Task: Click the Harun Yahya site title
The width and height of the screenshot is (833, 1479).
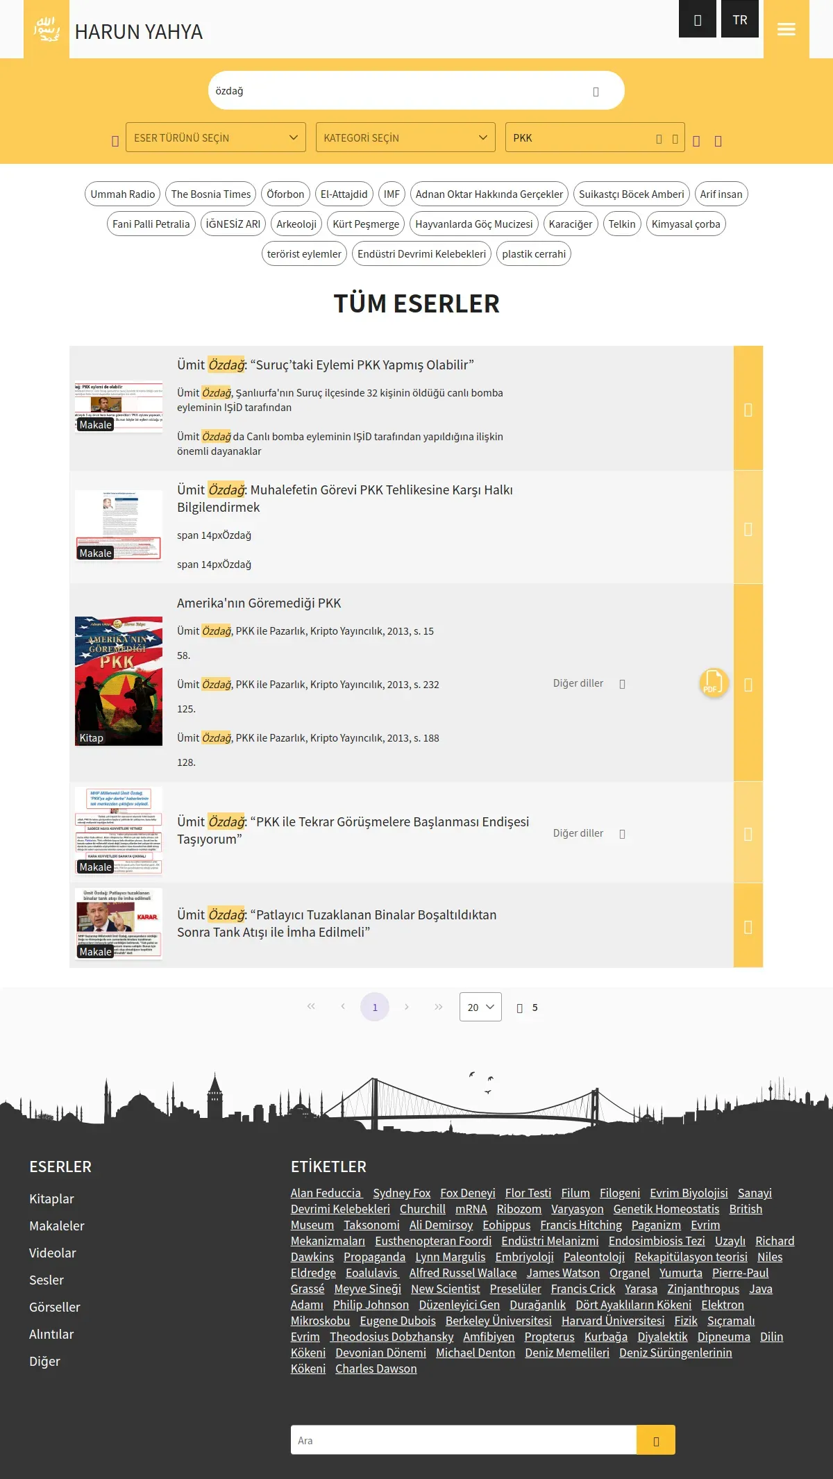Action: point(139,32)
